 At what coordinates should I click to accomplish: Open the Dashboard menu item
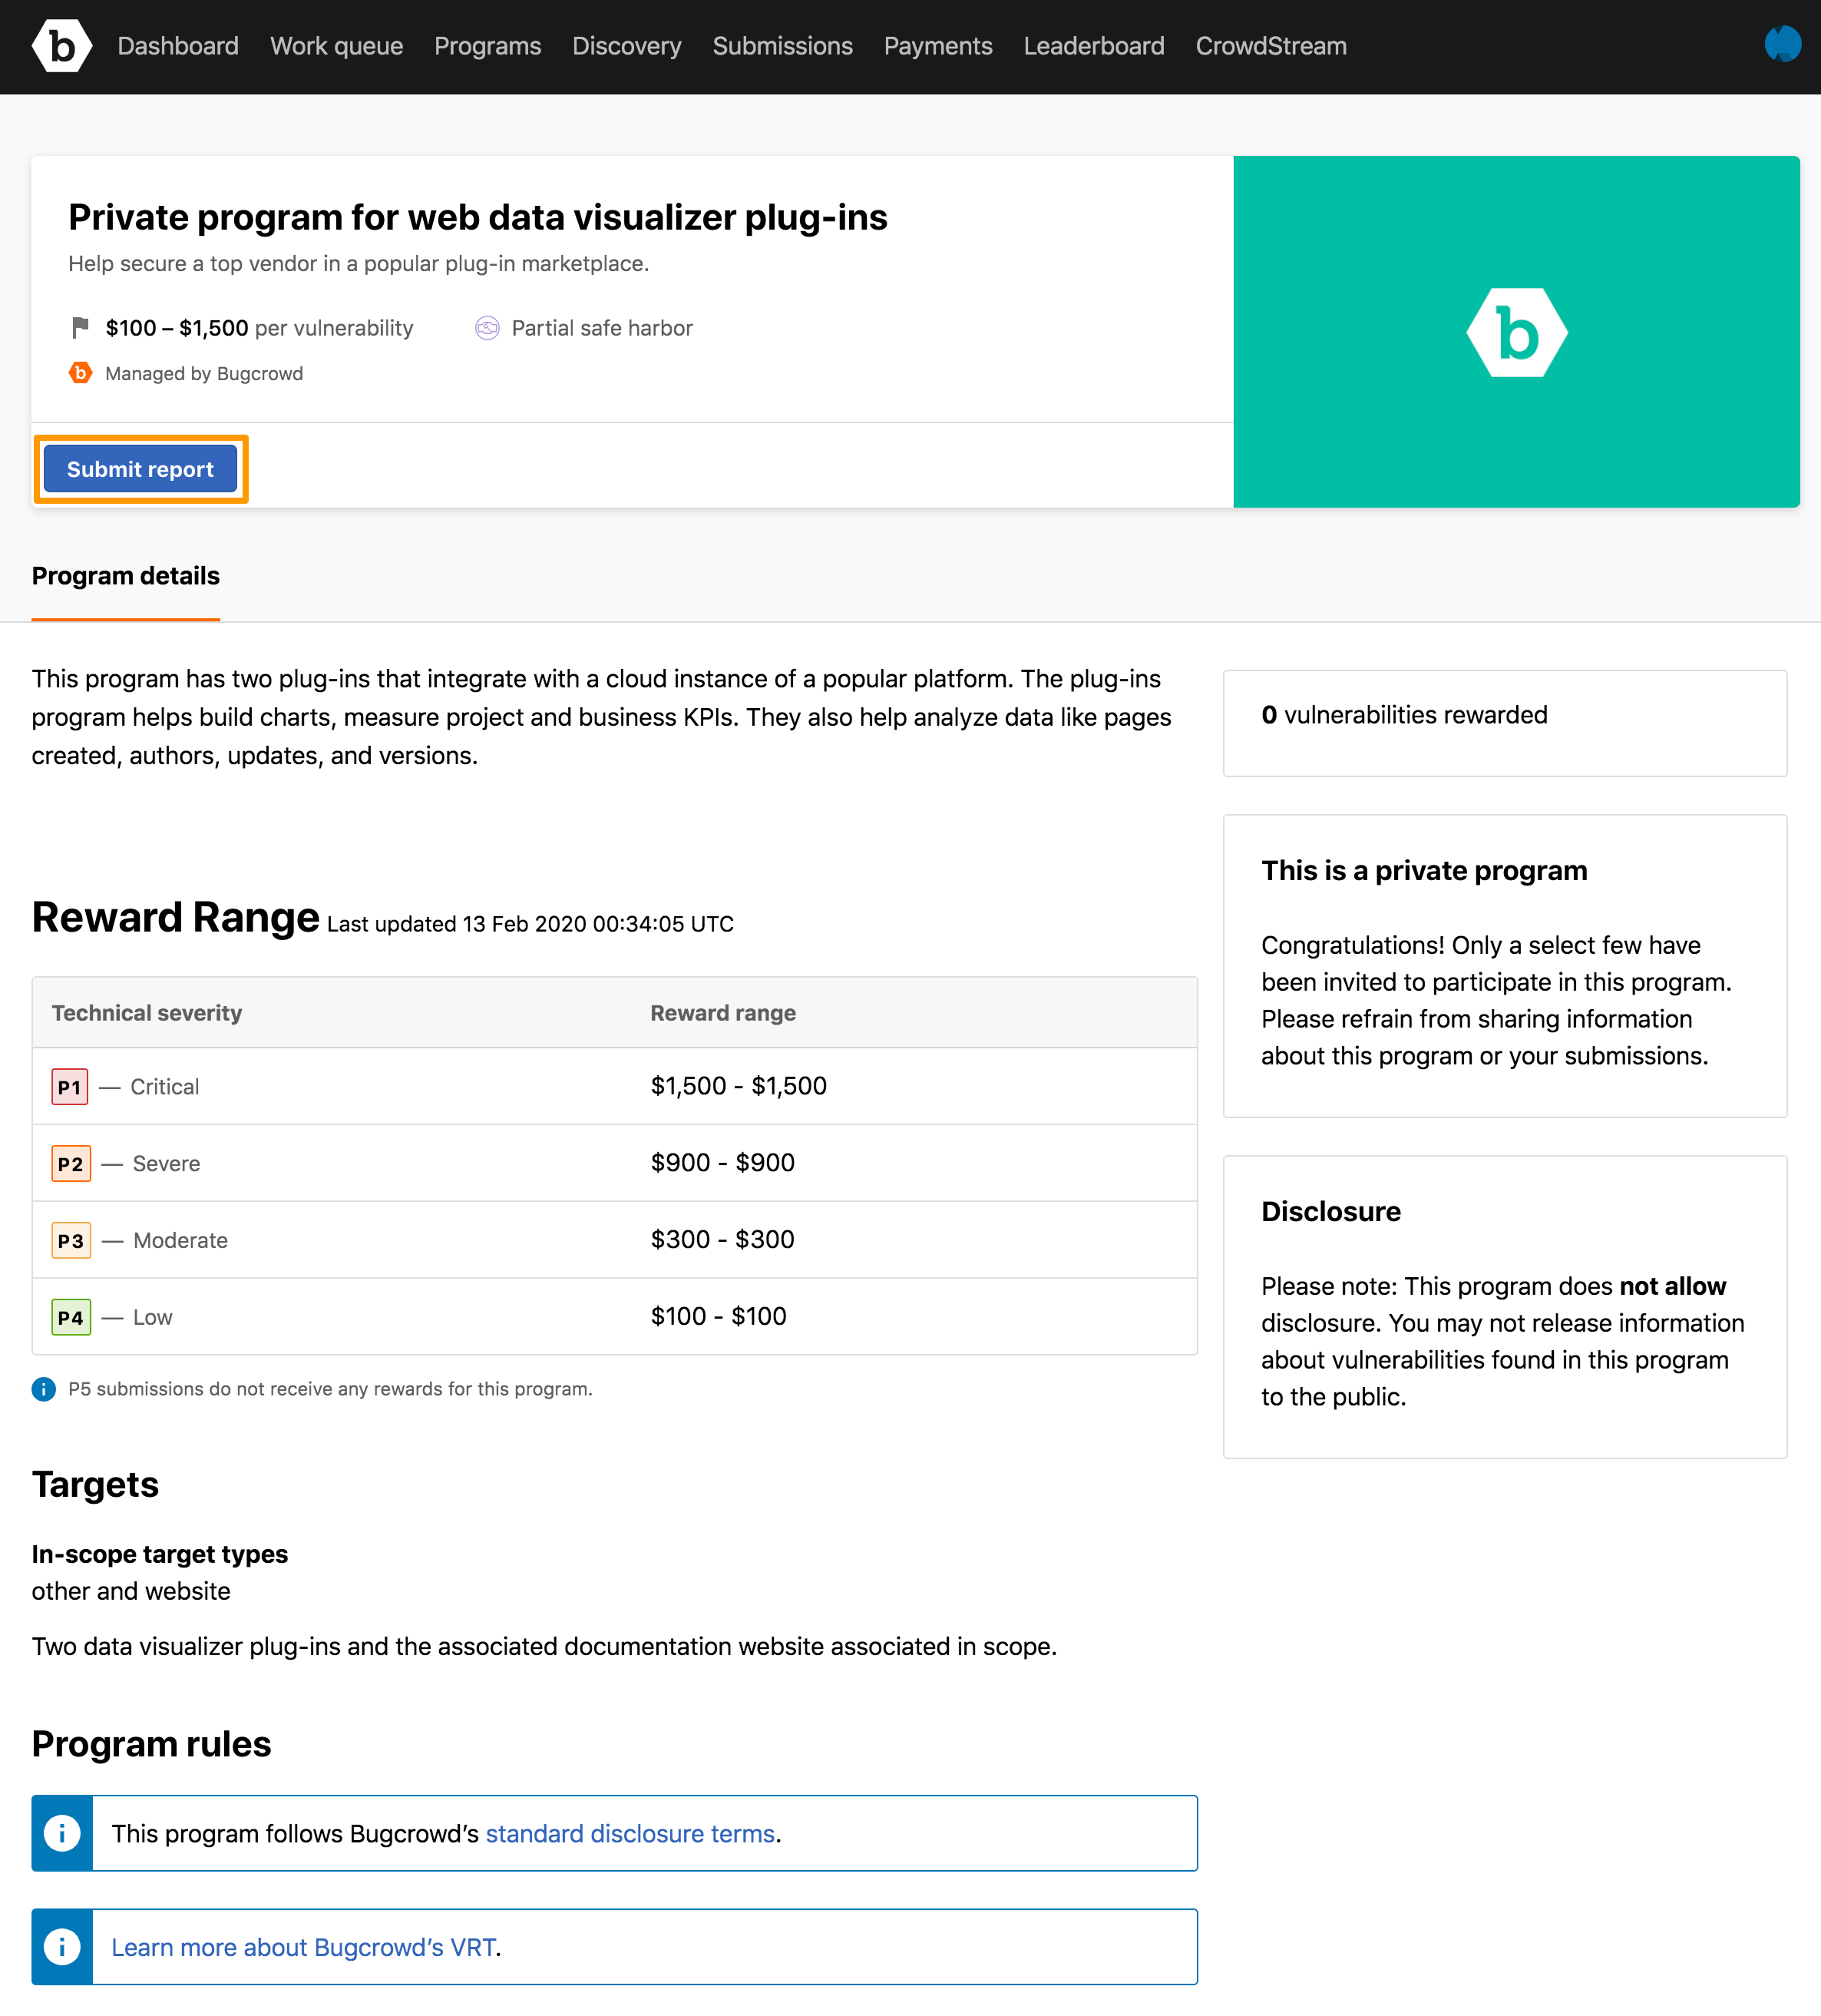coord(178,46)
